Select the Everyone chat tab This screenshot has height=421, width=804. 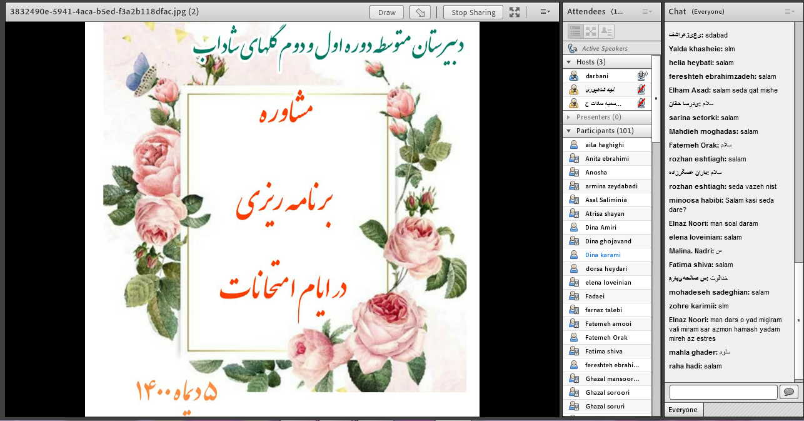tap(683, 410)
